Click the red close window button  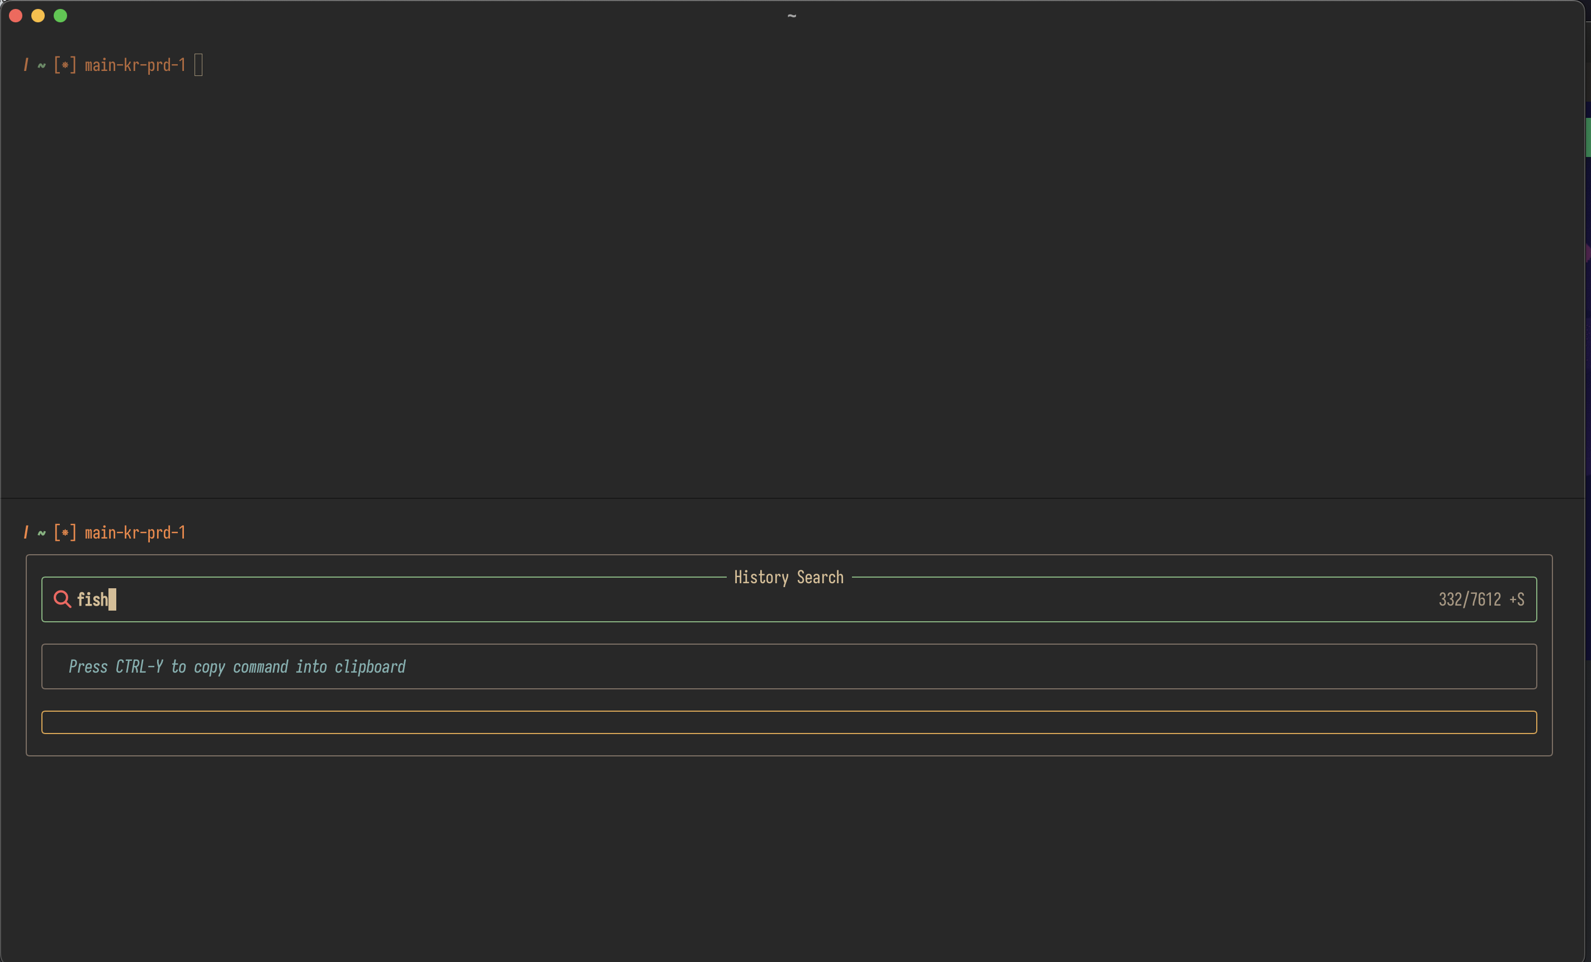pyautogui.click(x=16, y=16)
